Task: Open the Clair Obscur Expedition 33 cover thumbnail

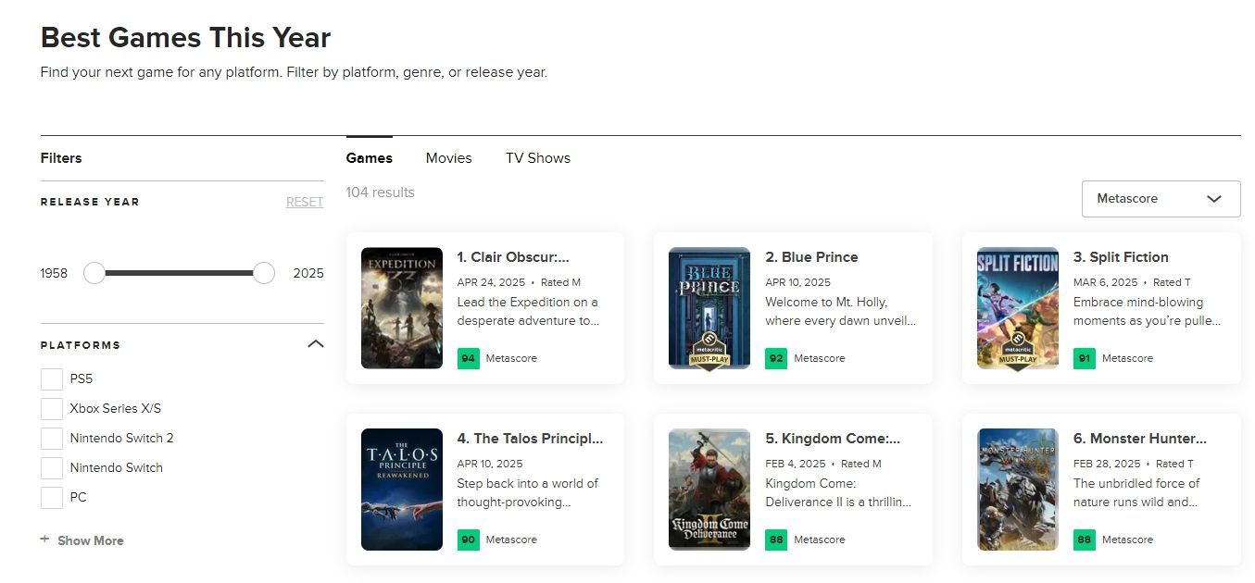Action: (401, 308)
